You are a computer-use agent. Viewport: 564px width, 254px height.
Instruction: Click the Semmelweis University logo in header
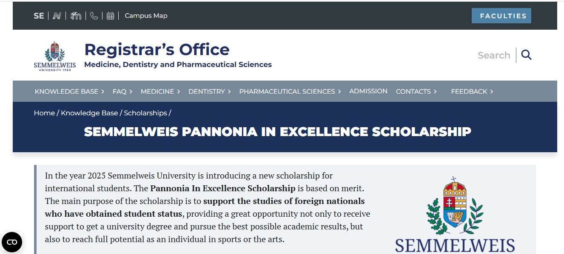tap(55, 56)
